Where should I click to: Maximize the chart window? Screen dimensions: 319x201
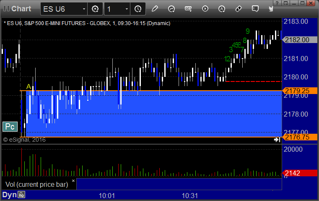point(303,3)
